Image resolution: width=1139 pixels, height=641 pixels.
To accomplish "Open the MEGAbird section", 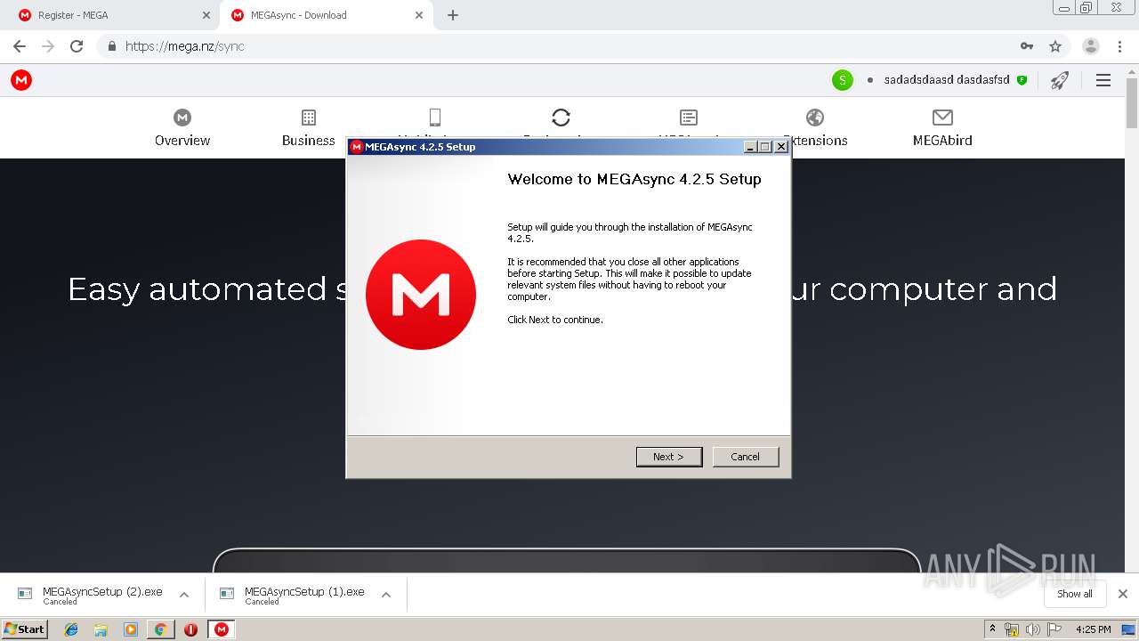I will click(942, 128).
